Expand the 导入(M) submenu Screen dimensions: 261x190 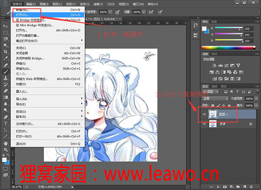pos(48,99)
